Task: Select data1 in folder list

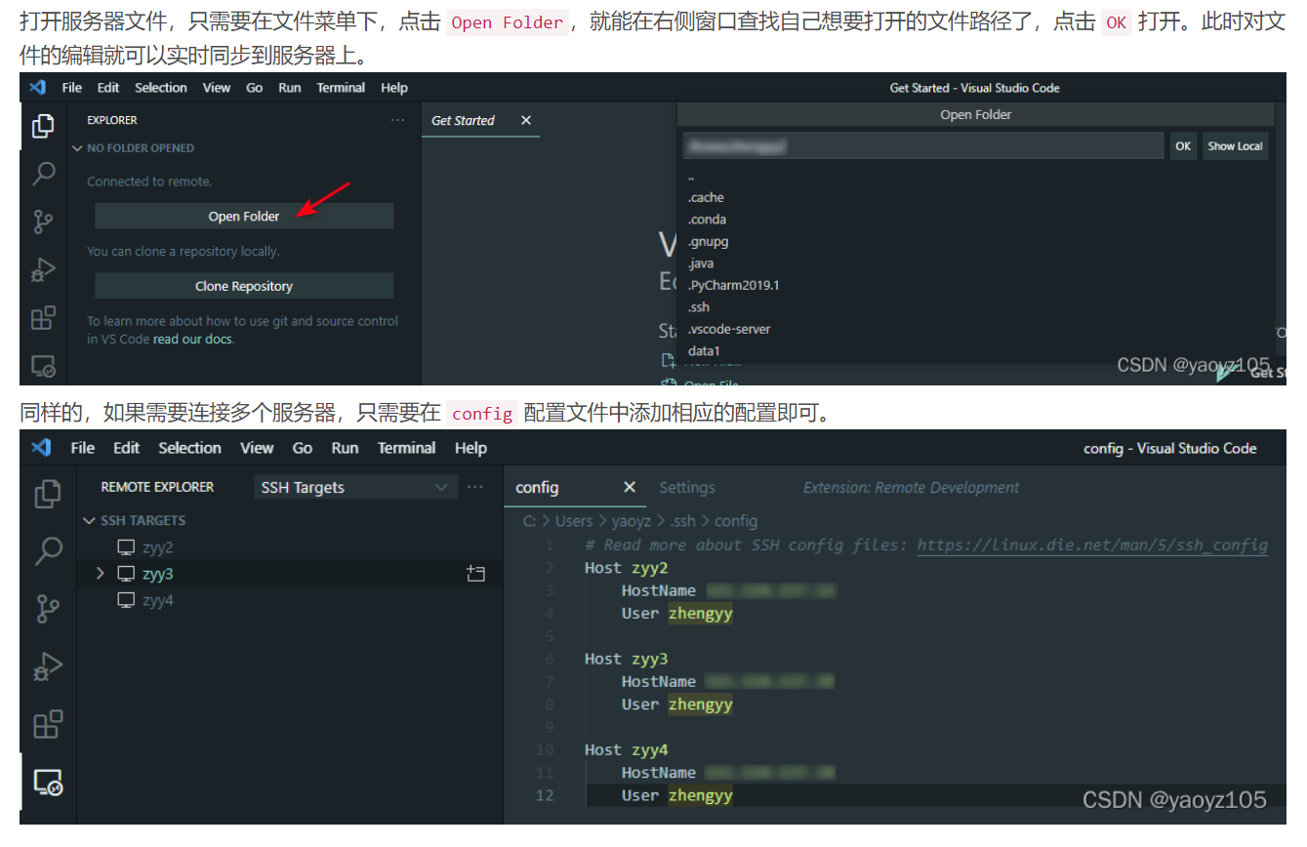Action: coord(704,351)
